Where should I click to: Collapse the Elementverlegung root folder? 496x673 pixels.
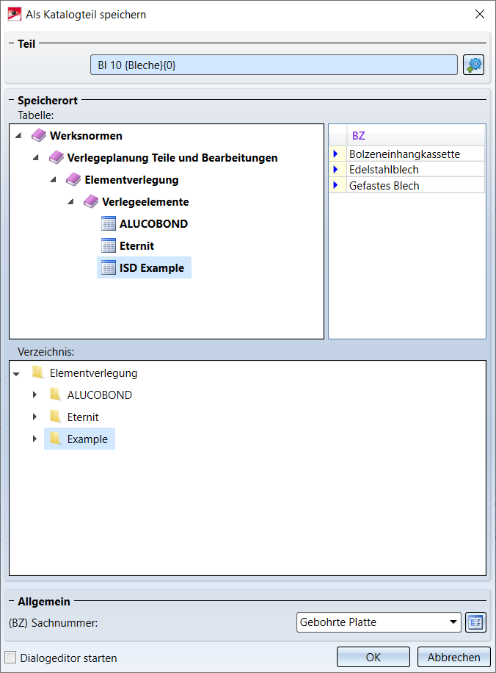tap(17, 373)
